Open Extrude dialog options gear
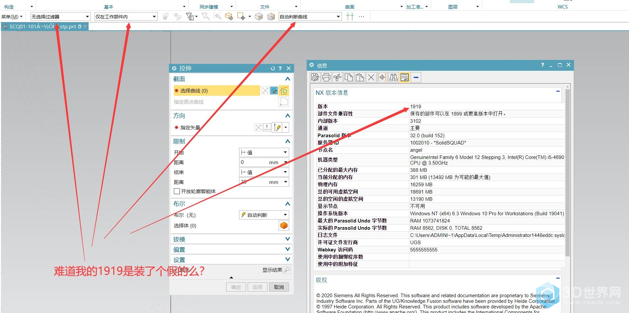This screenshot has width=629, height=313. point(174,68)
